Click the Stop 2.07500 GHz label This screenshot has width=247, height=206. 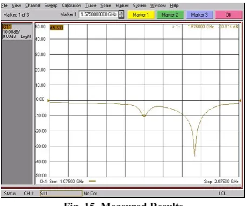(x=221, y=182)
